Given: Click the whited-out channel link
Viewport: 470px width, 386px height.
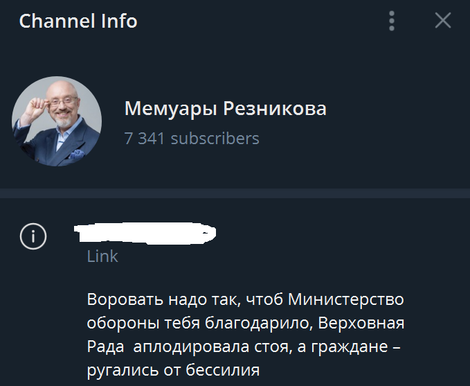Looking at the screenshot, I should pyautogui.click(x=145, y=234).
